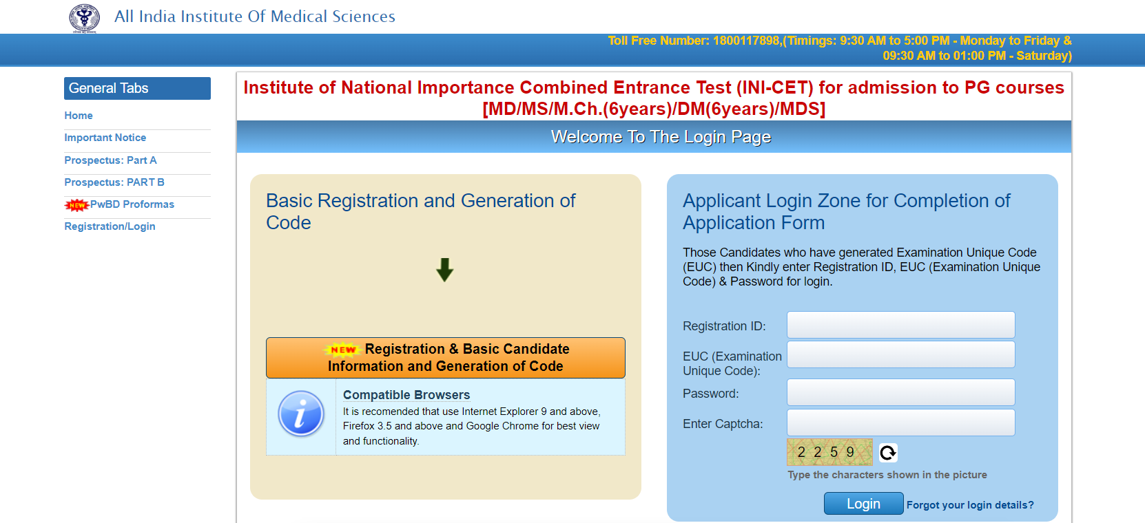1145x523 pixels.
Task: Click the 'Those Candidates who have generated' paragraph
Action: pos(862,267)
